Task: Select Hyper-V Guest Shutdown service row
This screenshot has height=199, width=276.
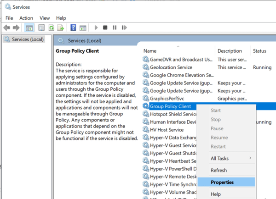Action: 169,153
